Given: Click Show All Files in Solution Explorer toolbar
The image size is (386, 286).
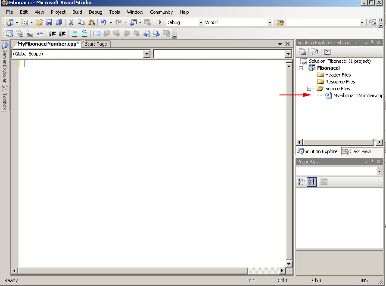Looking at the screenshot, I should [315, 52].
